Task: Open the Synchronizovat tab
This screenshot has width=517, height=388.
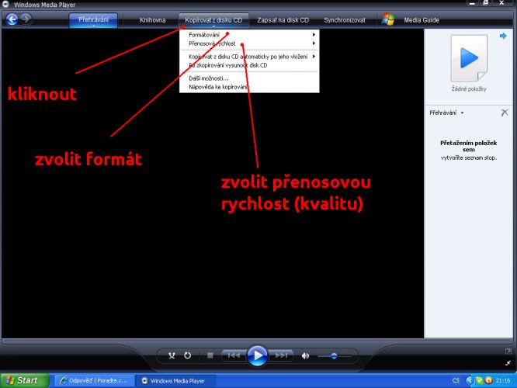Action: pos(345,20)
